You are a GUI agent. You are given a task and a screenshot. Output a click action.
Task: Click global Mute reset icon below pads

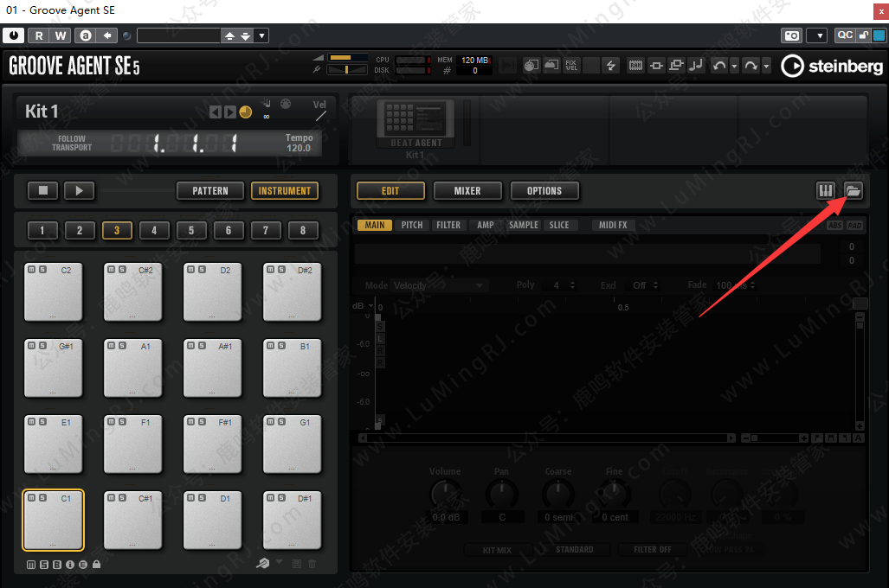pos(31,564)
